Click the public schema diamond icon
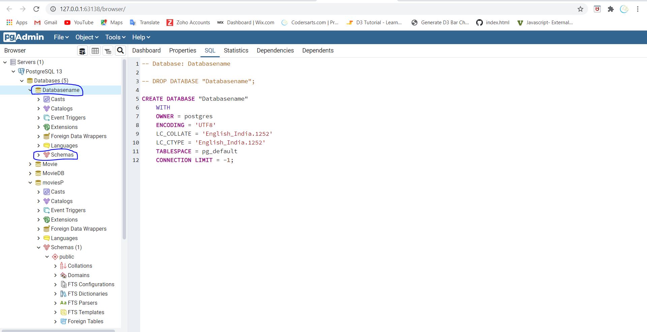 pyautogui.click(x=55, y=257)
